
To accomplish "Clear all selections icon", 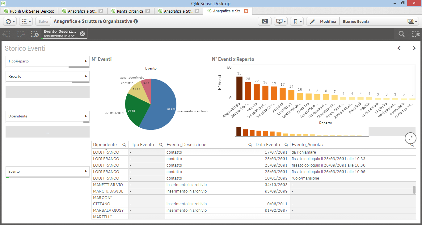I will [x=35, y=34].
